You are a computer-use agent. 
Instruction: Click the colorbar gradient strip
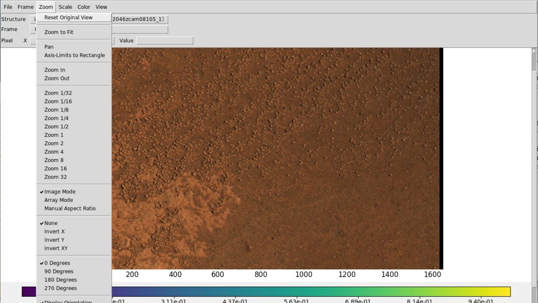(311, 291)
